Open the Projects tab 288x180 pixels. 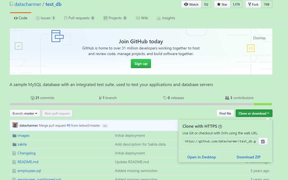[x=115, y=18]
